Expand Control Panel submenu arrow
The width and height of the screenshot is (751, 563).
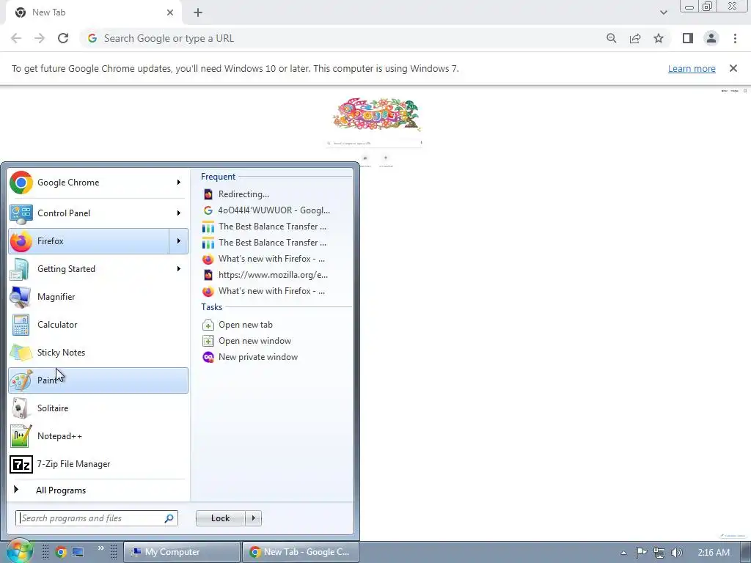click(179, 213)
